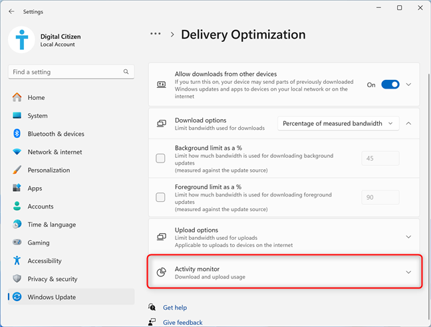The width and height of the screenshot is (431, 327).
Task: Click the System monitor icon
Action: click(17, 116)
